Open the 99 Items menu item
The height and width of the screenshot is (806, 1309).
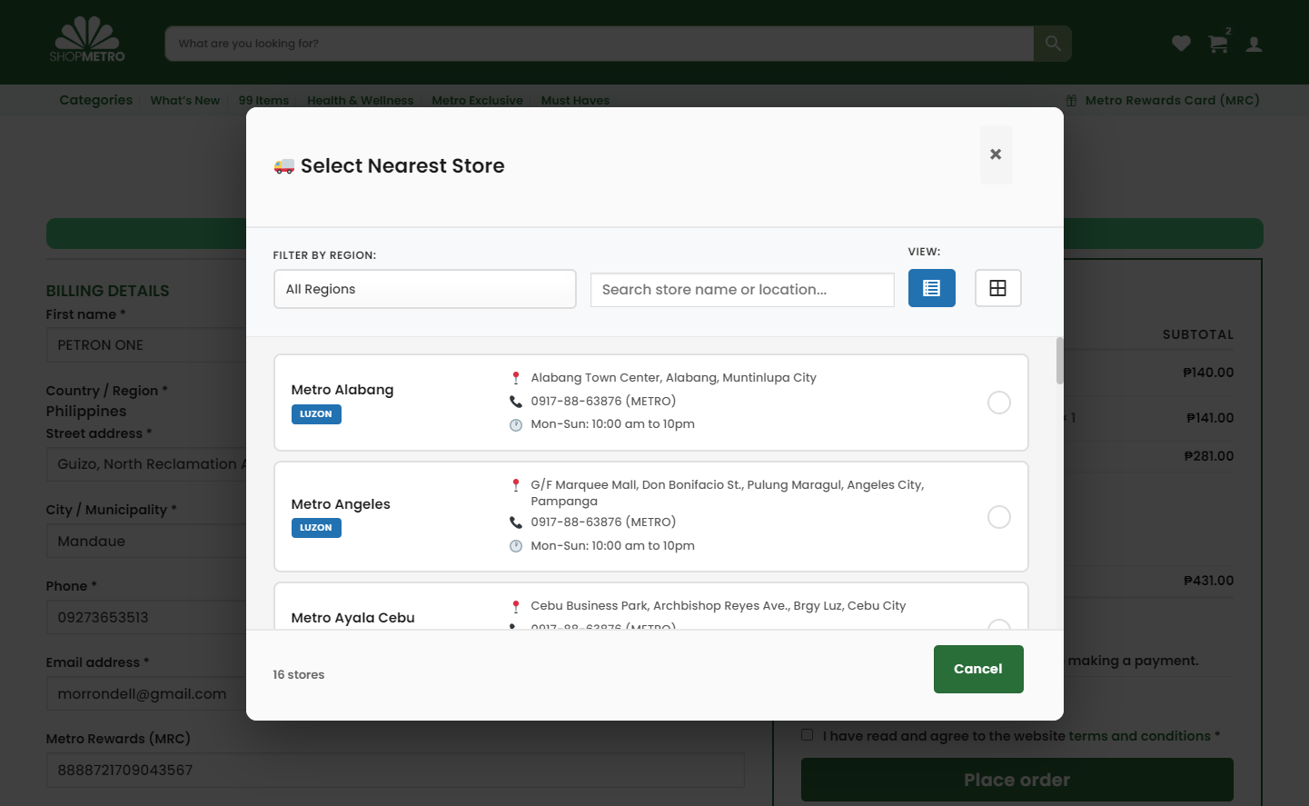click(263, 100)
